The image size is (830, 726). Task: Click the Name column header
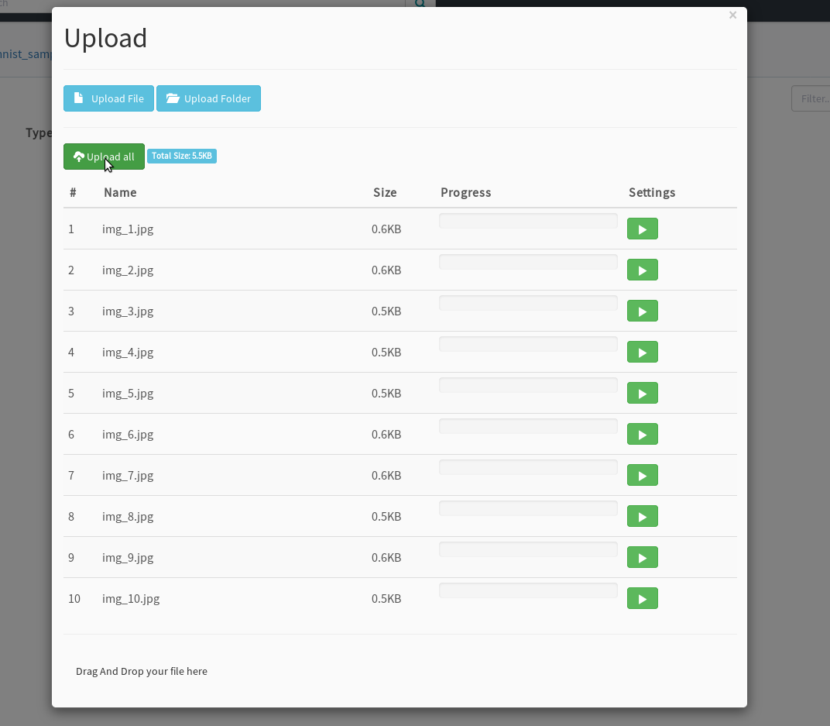(x=120, y=192)
